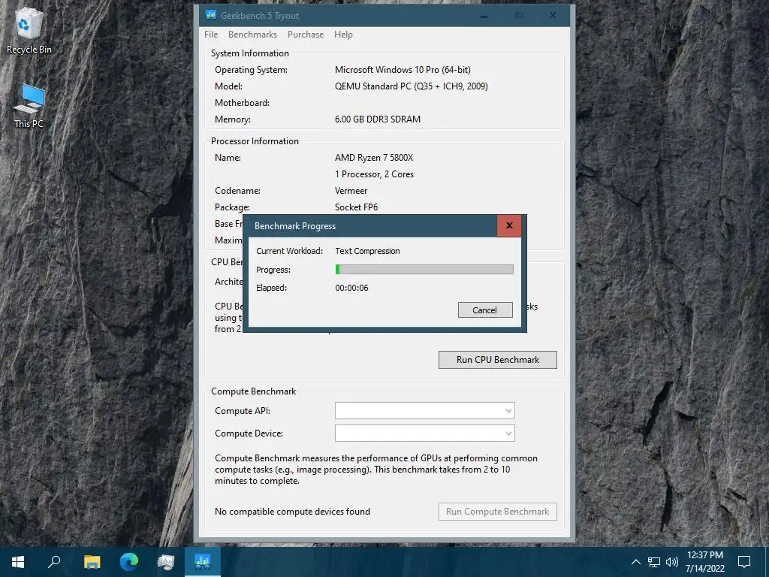Open network status tray icon
This screenshot has width=769, height=577.
[654, 562]
